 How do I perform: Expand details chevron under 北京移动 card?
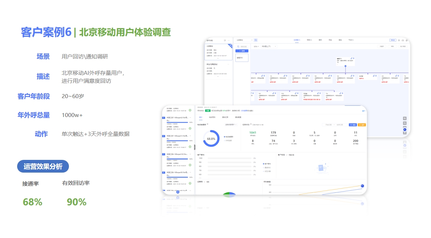click(218, 59)
